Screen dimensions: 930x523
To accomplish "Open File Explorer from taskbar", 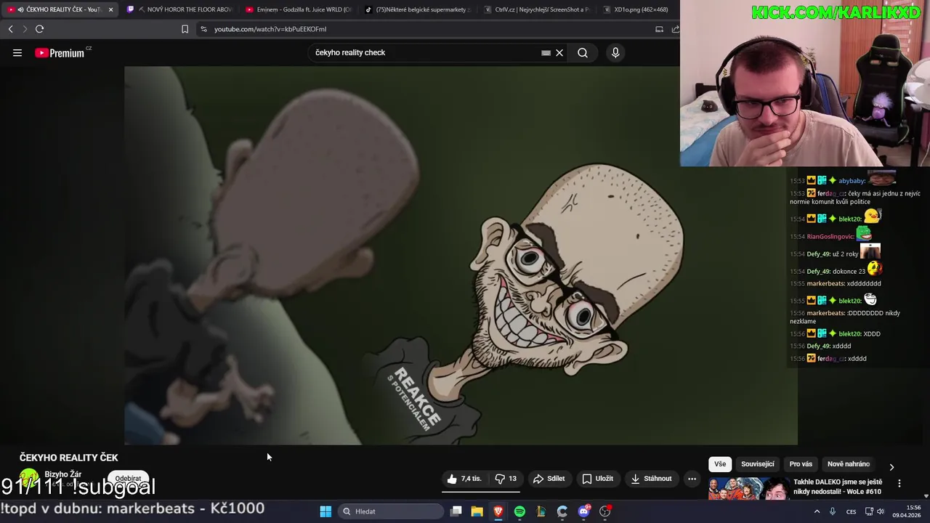I will [477, 511].
